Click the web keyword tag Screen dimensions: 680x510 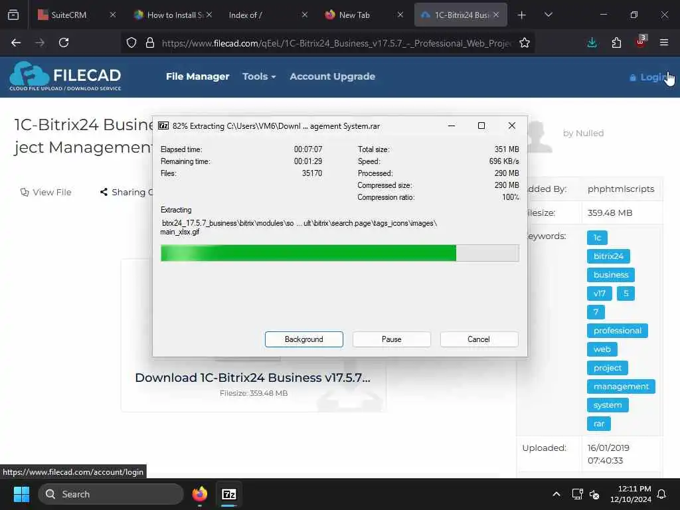click(602, 349)
